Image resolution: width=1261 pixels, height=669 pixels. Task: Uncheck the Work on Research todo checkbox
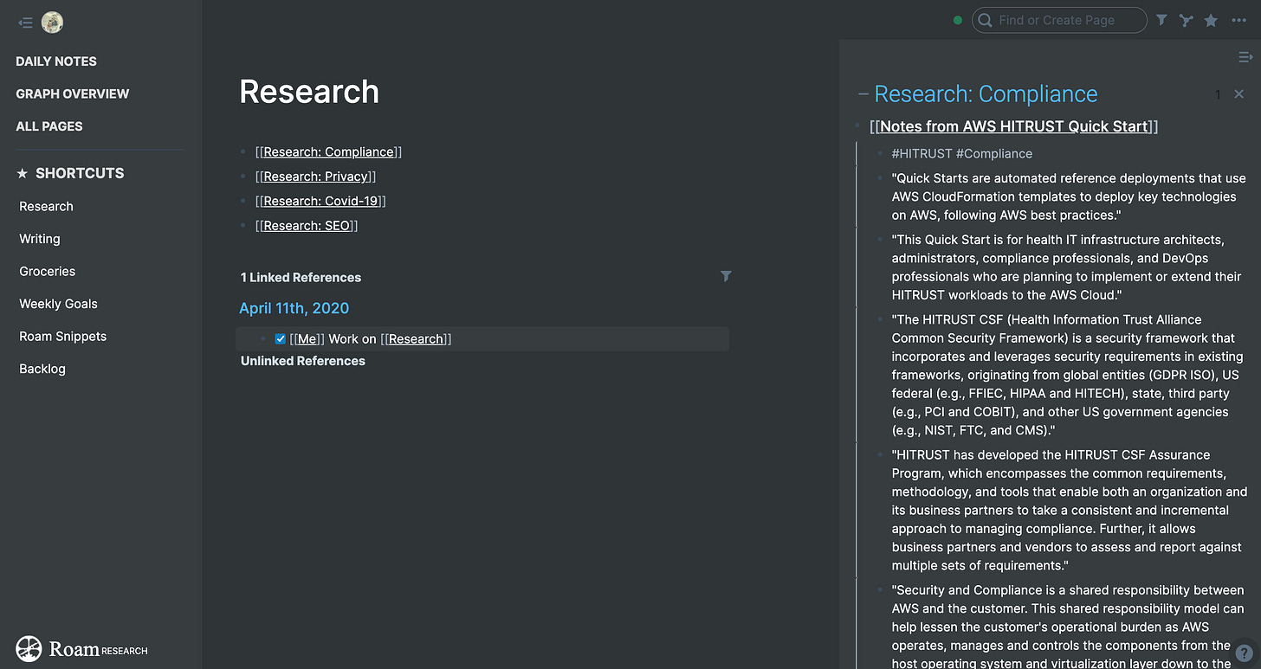[x=280, y=339]
